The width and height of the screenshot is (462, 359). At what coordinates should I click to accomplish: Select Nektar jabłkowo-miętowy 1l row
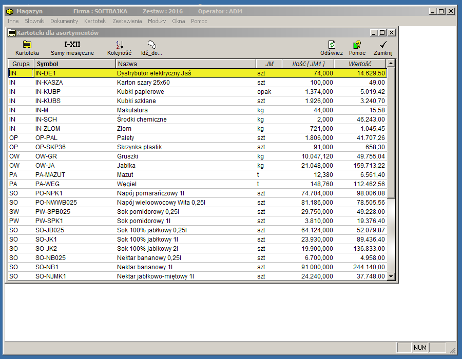point(198,276)
